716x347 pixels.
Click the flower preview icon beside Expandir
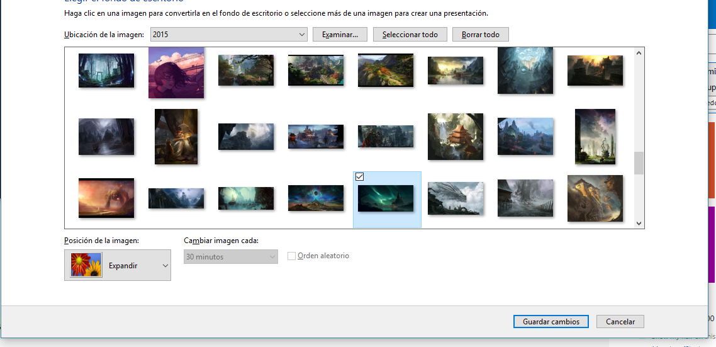[86, 265]
